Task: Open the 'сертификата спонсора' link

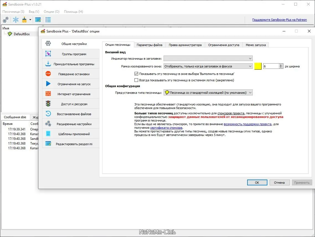Action: pyautogui.click(x=166, y=128)
